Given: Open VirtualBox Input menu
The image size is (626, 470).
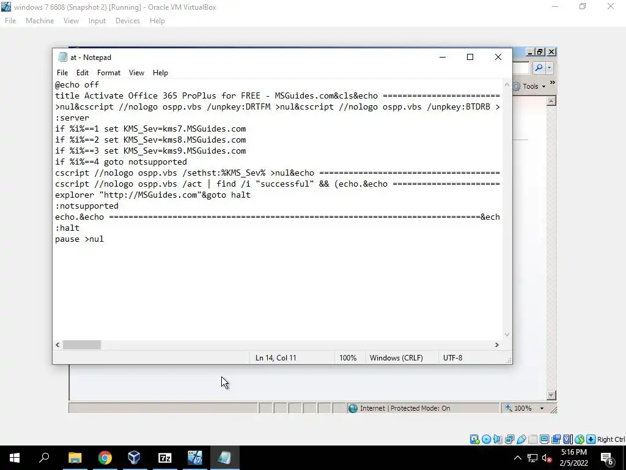Looking at the screenshot, I should [97, 21].
